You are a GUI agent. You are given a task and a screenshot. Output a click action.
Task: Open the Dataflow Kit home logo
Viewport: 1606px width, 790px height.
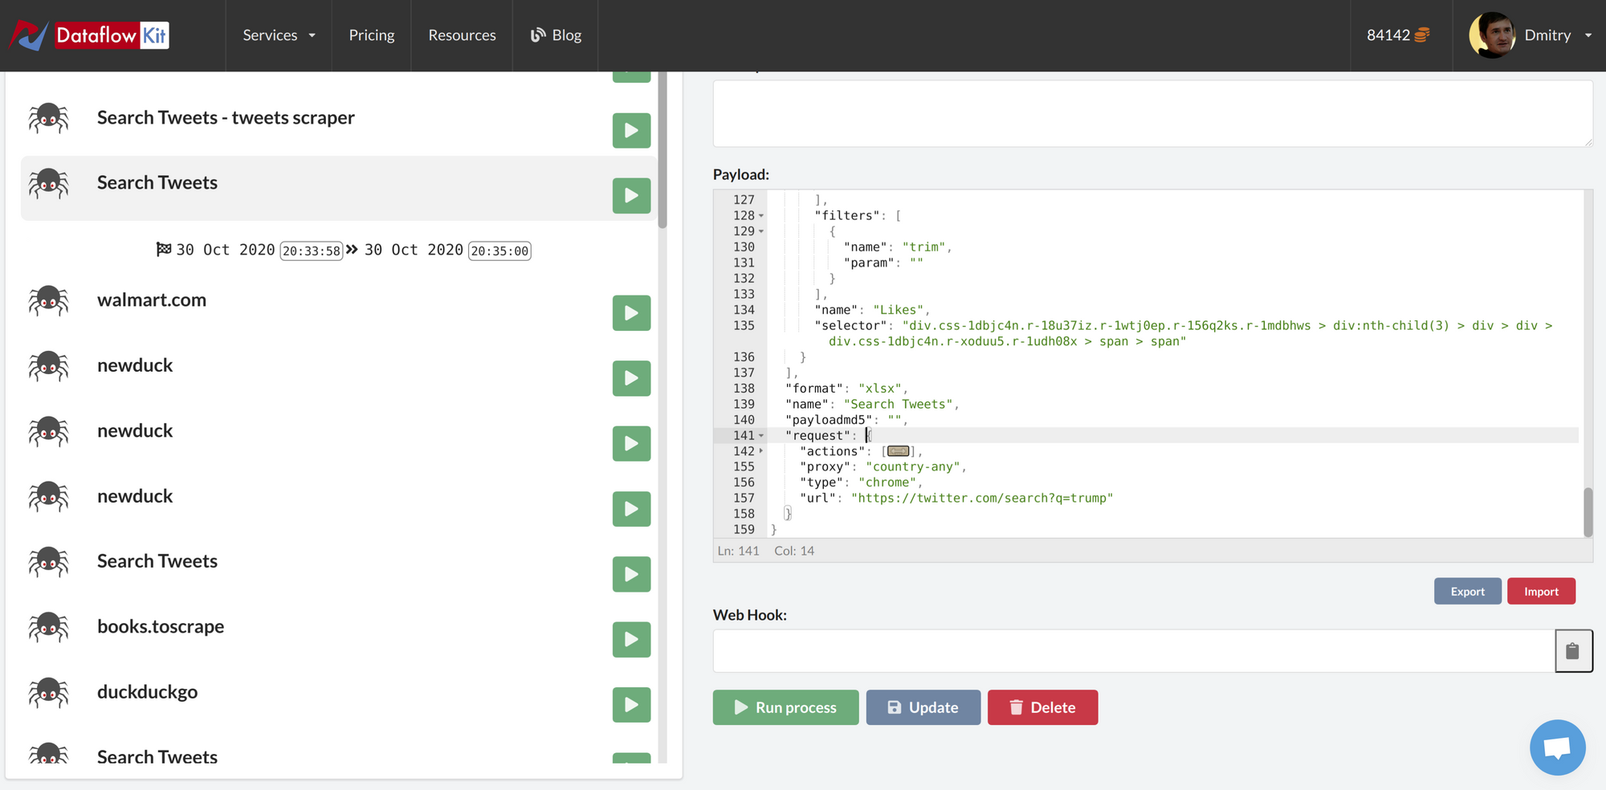(89, 35)
